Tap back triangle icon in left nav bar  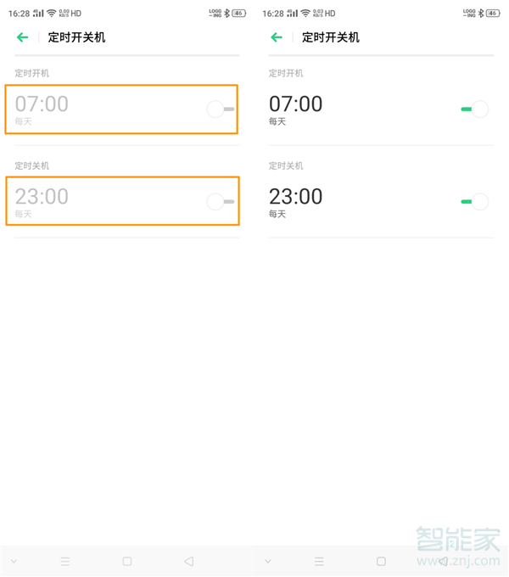point(188,562)
